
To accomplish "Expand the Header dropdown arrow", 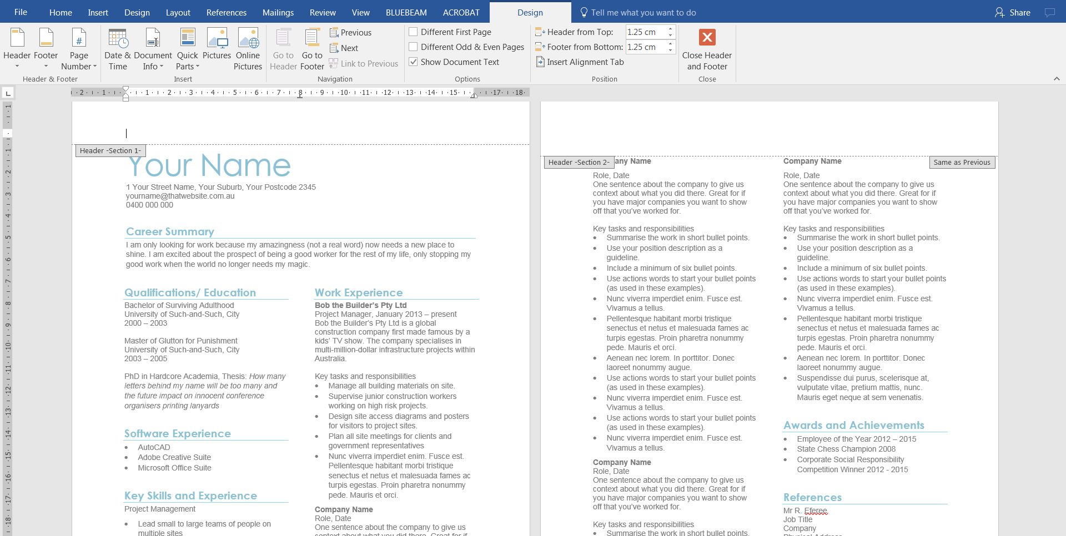I will (17, 67).
